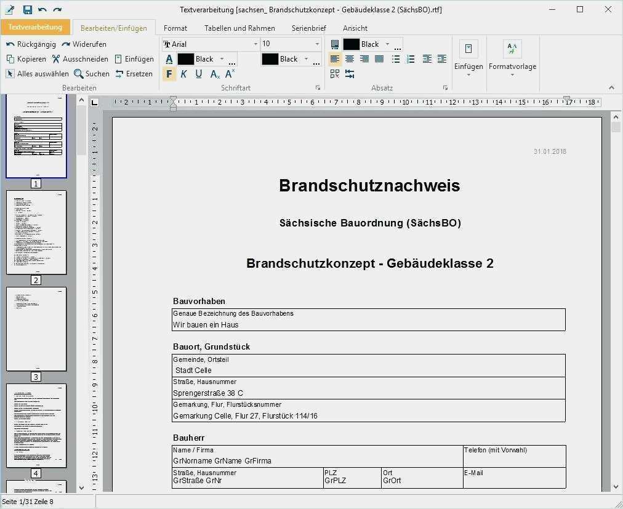Viewport: 623px width, 509px height.
Task: Expand the Formatvorlage dropdown
Action: click(x=512, y=75)
